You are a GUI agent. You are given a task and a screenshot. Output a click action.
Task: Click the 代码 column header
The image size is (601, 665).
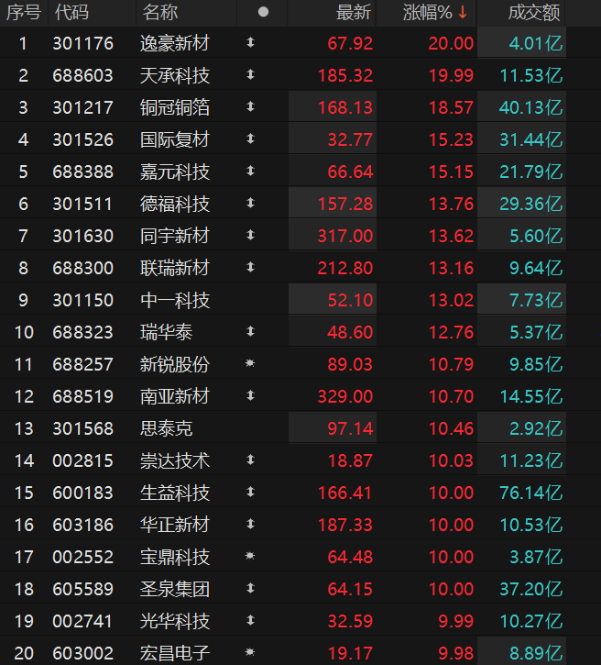click(x=71, y=12)
